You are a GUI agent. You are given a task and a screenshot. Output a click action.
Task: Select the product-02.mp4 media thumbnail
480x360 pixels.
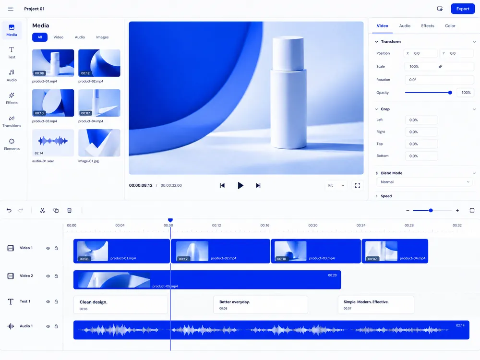[x=99, y=63]
